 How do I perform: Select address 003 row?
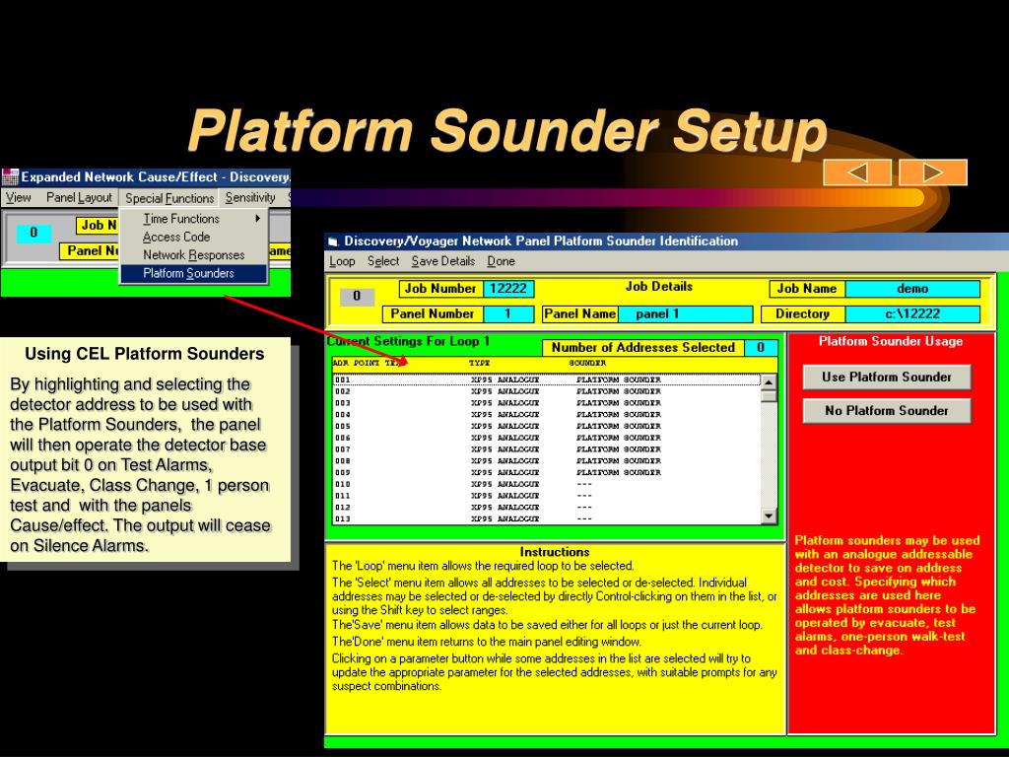click(547, 403)
